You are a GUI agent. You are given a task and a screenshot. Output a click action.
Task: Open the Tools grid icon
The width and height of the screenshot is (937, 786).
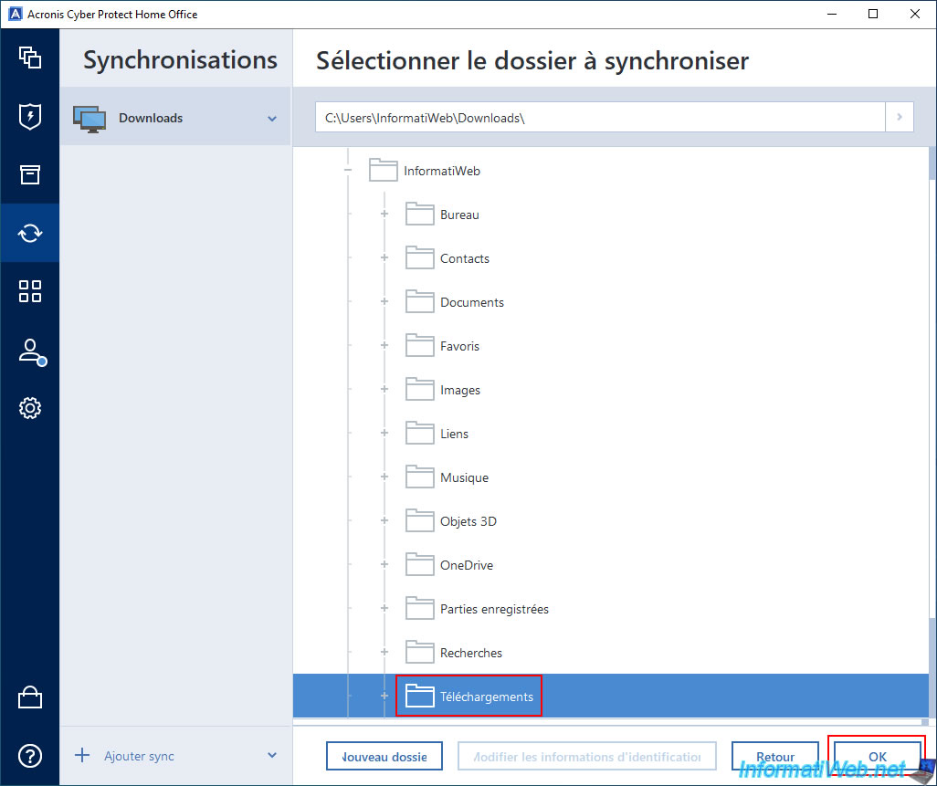tap(30, 291)
